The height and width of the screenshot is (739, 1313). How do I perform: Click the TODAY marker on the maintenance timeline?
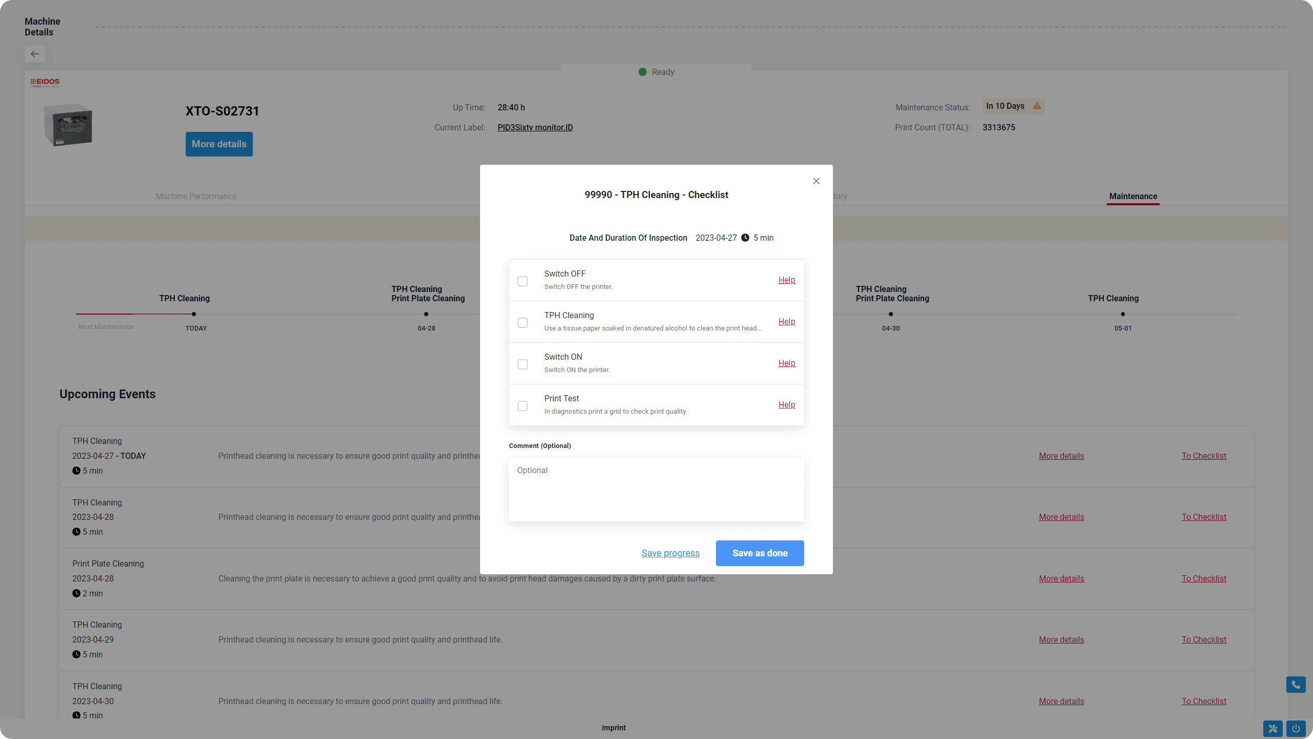click(x=195, y=314)
